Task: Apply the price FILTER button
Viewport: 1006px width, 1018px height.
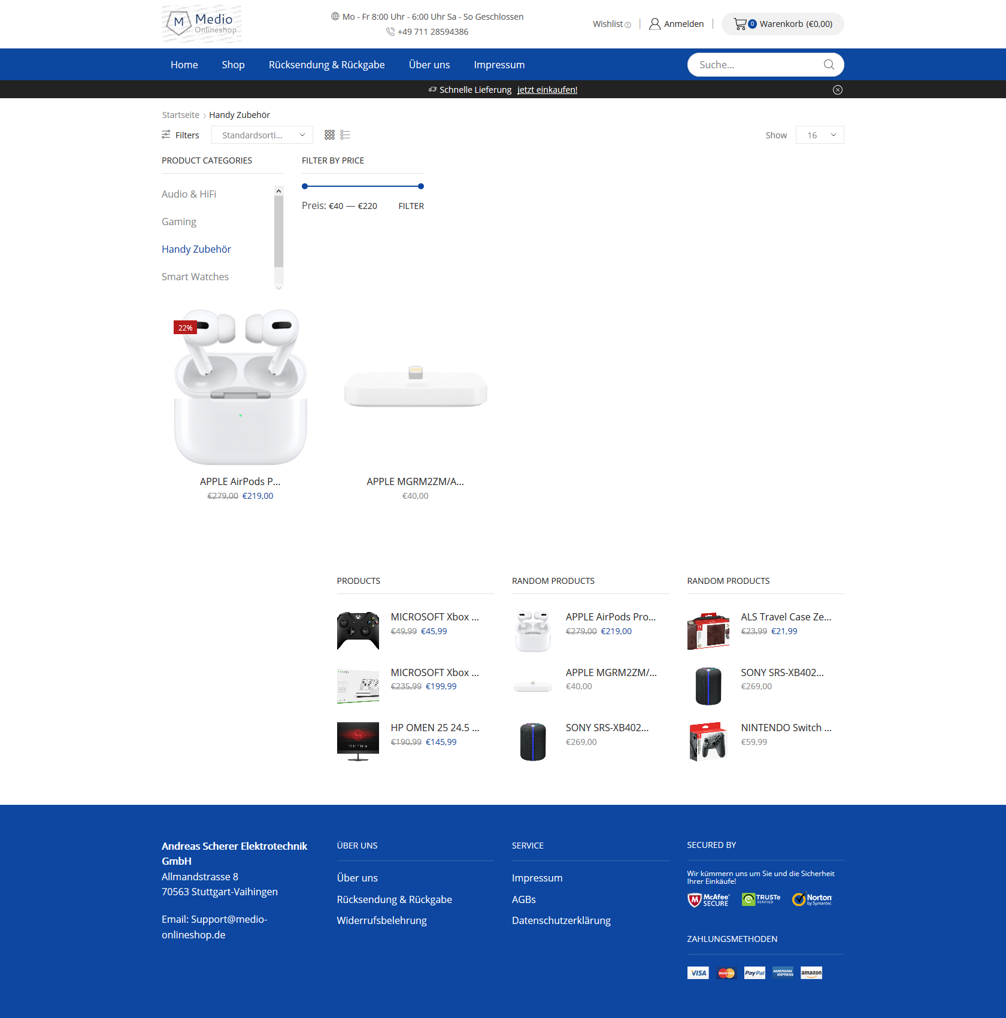Action: click(x=411, y=206)
